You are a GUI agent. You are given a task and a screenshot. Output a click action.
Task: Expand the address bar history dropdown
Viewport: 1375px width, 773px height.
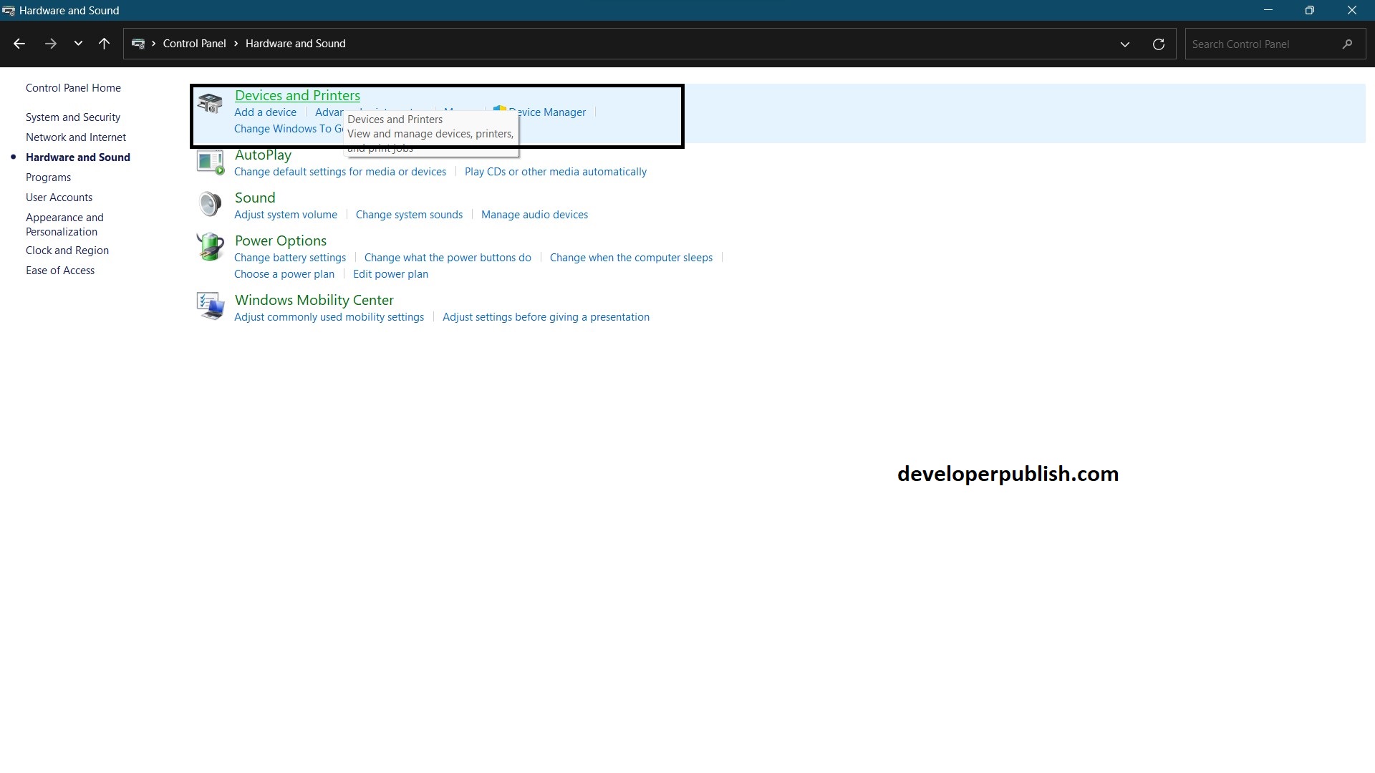pos(1124,44)
